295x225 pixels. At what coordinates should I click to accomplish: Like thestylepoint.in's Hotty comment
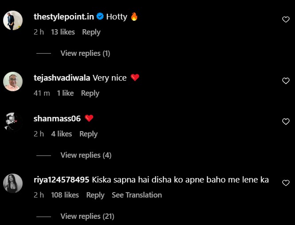(286, 19)
